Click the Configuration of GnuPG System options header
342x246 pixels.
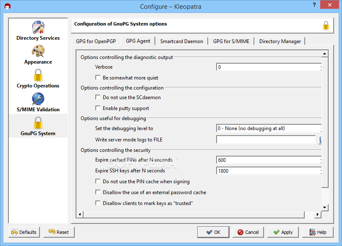[120, 24]
